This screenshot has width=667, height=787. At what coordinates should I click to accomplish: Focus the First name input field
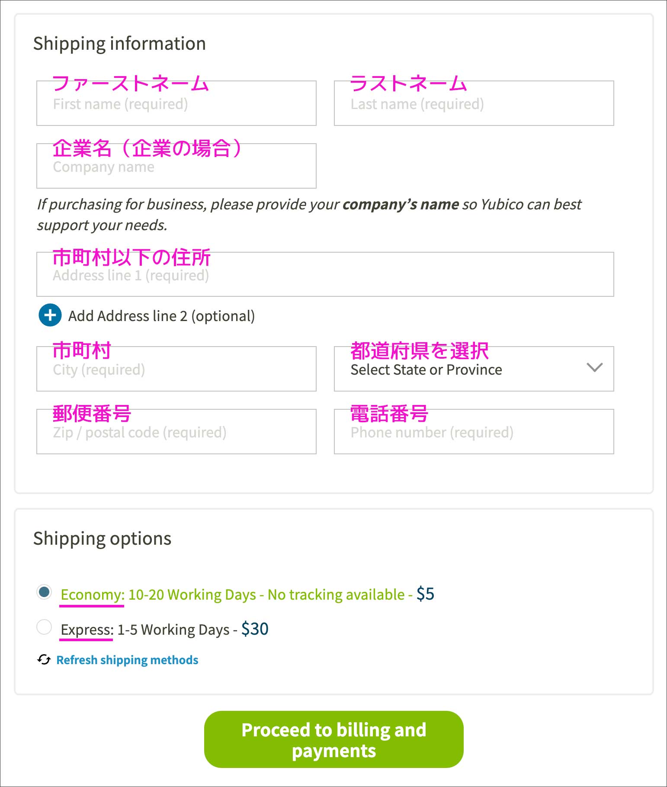(x=176, y=104)
